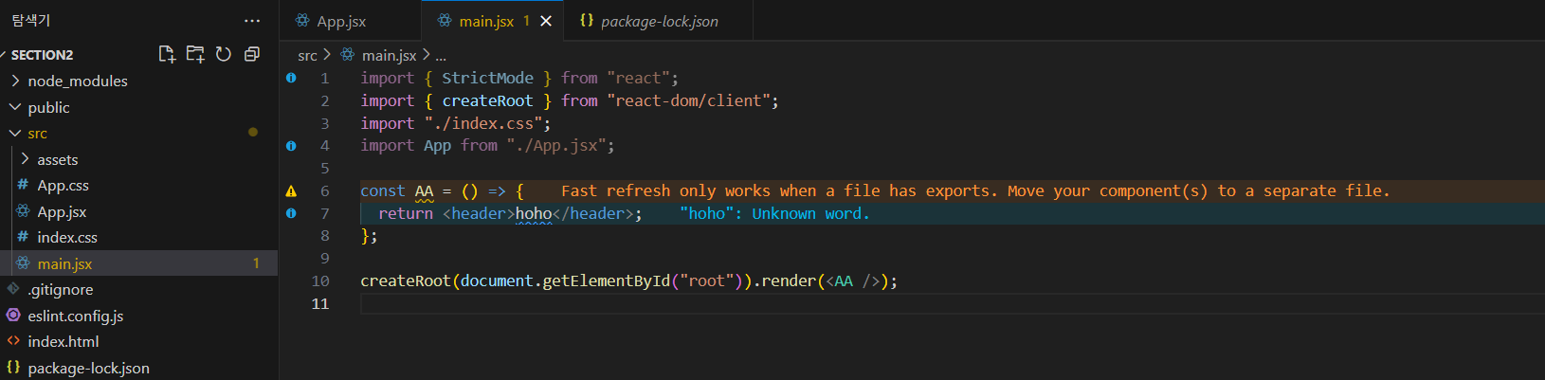Click the New File icon in explorer header
Screen dimensions: 1545x380
click(x=167, y=54)
